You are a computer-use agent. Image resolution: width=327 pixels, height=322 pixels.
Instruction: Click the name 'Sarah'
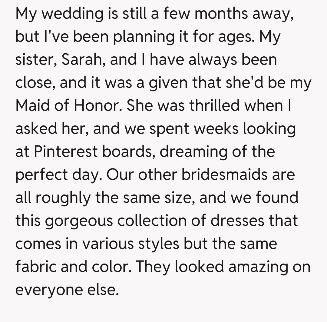pyautogui.click(x=81, y=60)
